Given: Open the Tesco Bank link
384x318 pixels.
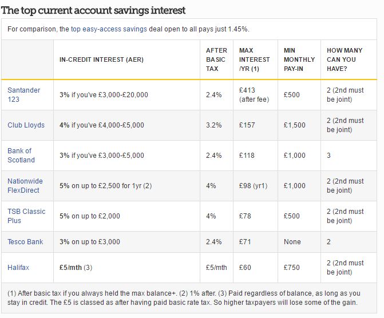Looking at the screenshot, I should (25, 241).
